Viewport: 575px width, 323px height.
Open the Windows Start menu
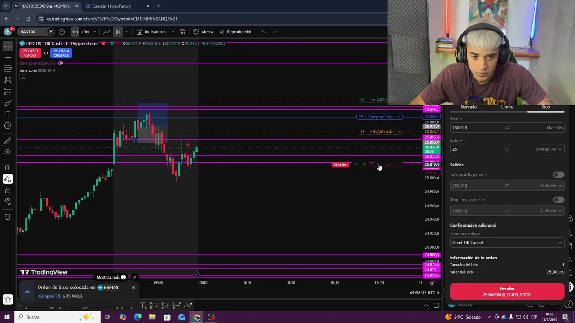pos(7,317)
